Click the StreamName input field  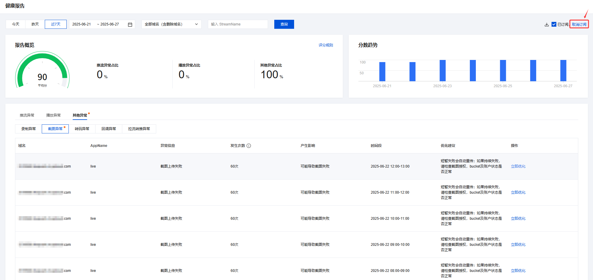coord(238,24)
